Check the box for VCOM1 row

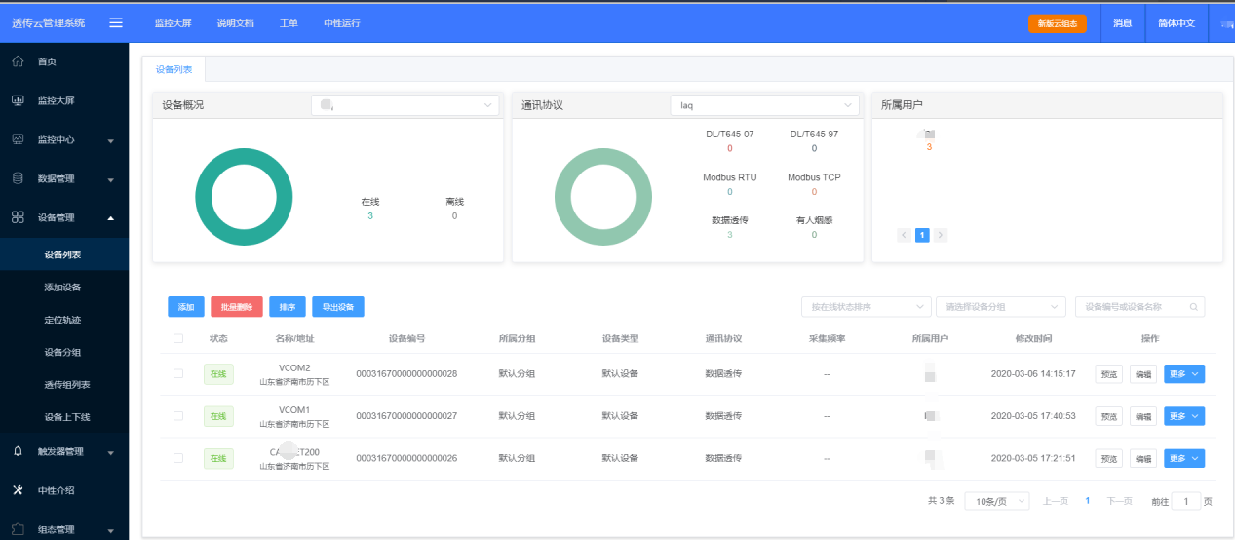[177, 416]
